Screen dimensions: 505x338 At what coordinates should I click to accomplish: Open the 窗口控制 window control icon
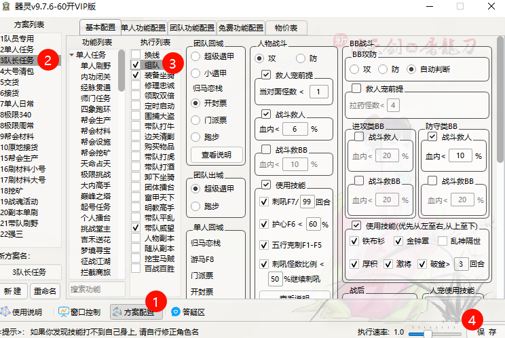coord(64,312)
